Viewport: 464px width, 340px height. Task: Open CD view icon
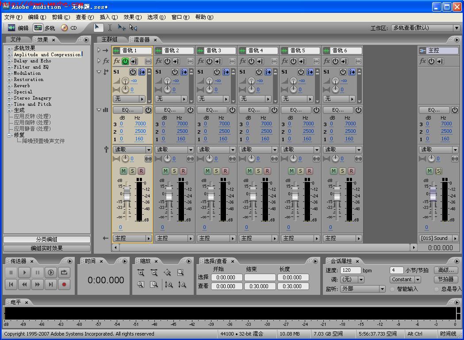tap(64, 28)
